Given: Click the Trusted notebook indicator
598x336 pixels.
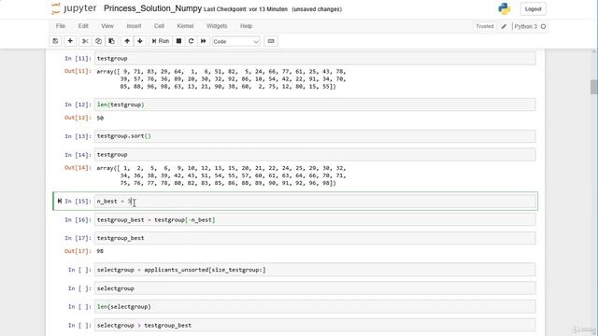Looking at the screenshot, I should 484,26.
